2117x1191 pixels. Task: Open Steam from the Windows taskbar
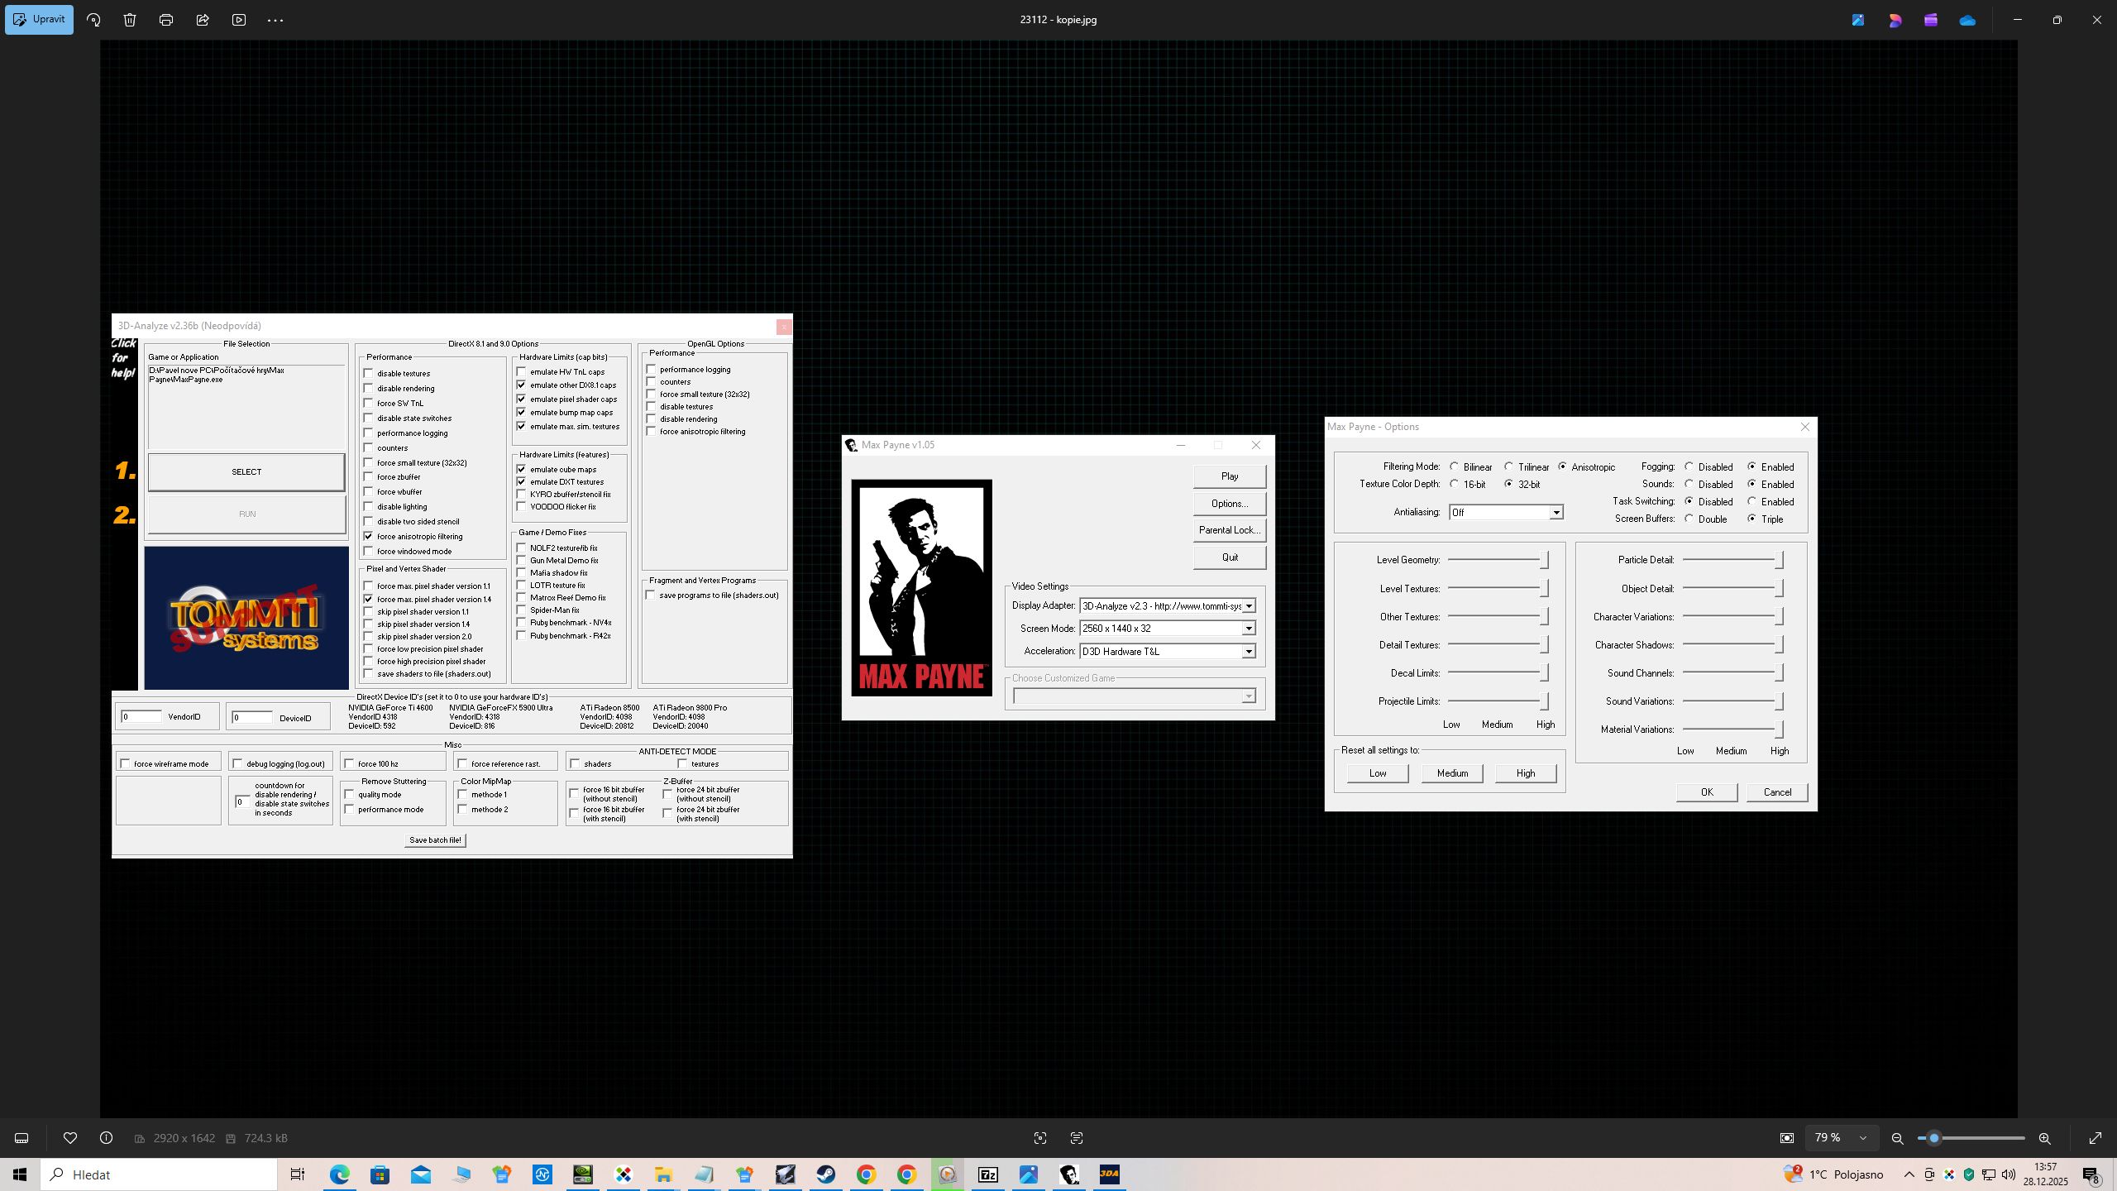(825, 1174)
